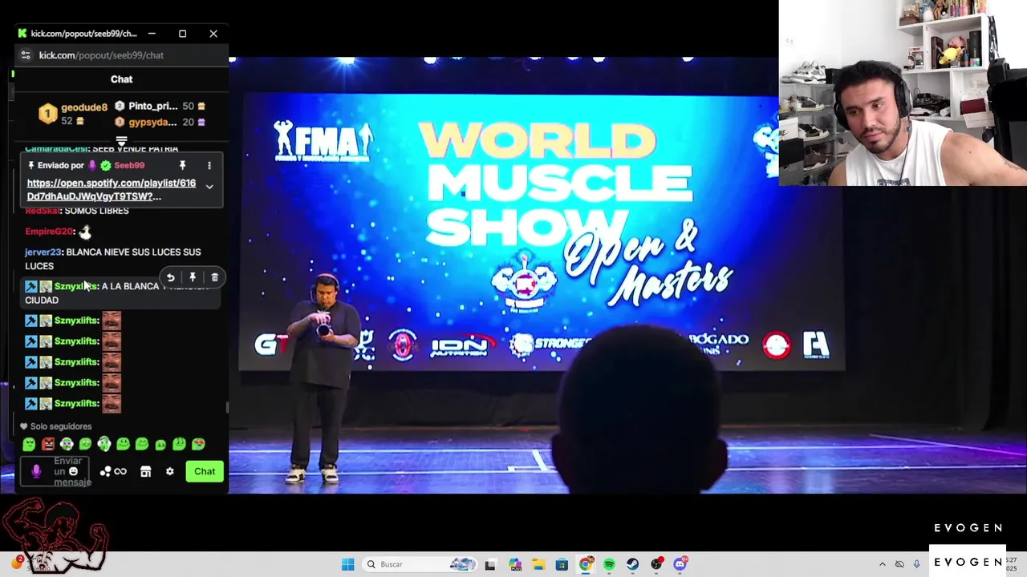The width and height of the screenshot is (1027, 577).
Task: Pin the hovered Sznyxlifts message
Action: click(x=193, y=277)
